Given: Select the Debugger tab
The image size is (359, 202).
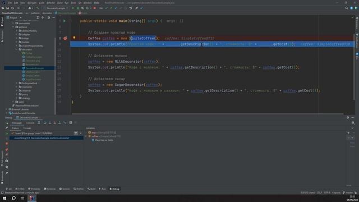Looking at the screenshot, I should tap(17, 123).
